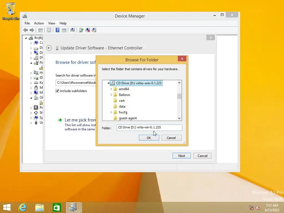Click the Processors chip icon in device tree
The width and height of the screenshot is (284, 213).
(x=36, y=108)
